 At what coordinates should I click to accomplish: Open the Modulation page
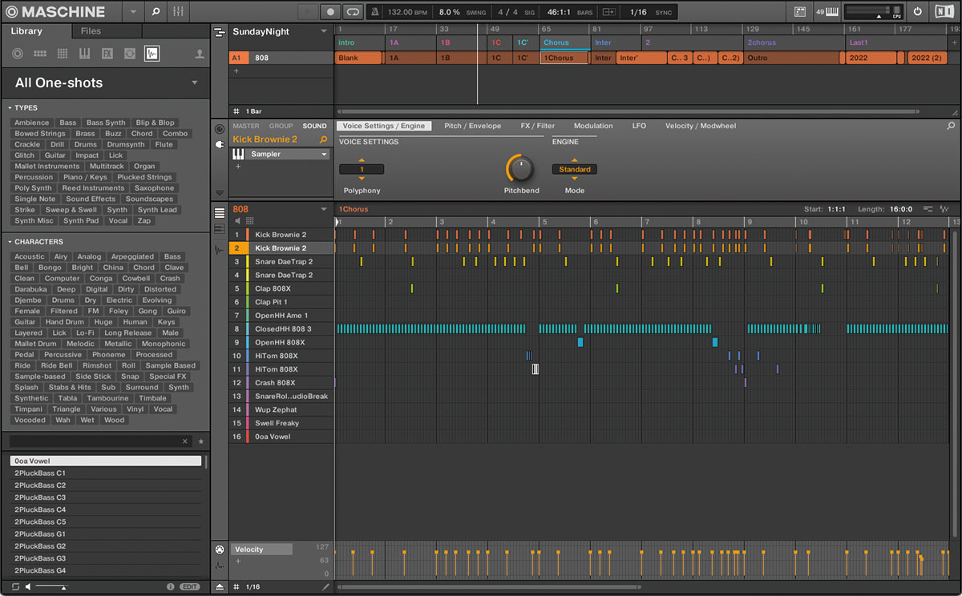pos(593,126)
